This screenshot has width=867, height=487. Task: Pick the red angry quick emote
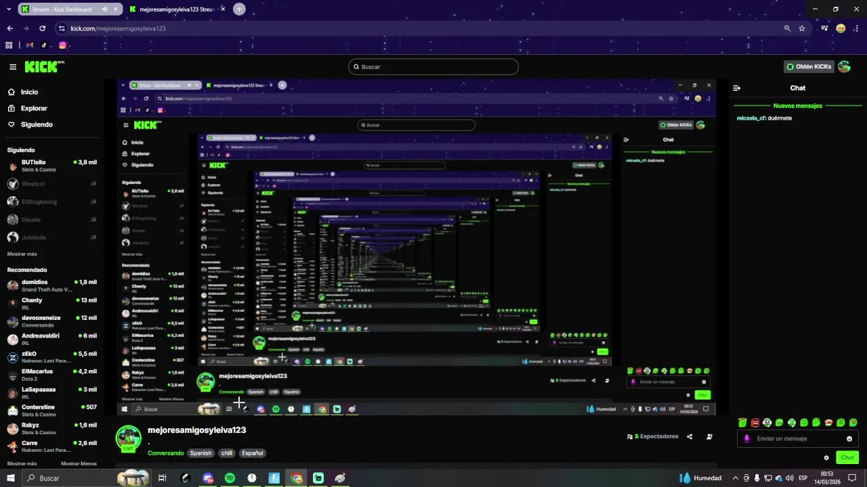click(x=755, y=423)
